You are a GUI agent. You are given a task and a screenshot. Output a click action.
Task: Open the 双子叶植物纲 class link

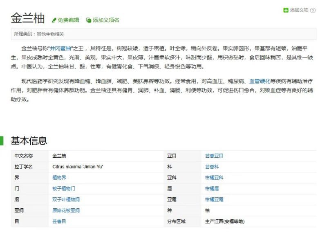[x=66, y=199]
